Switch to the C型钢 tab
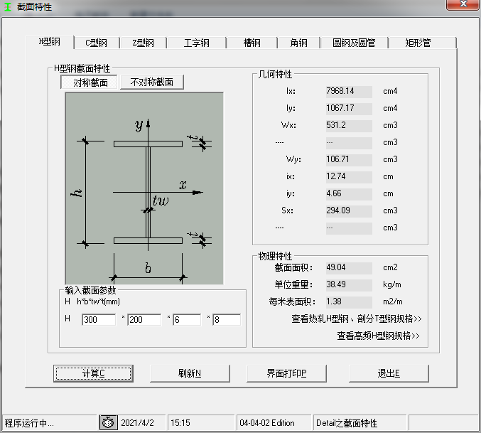481x433 pixels. pyautogui.click(x=96, y=43)
